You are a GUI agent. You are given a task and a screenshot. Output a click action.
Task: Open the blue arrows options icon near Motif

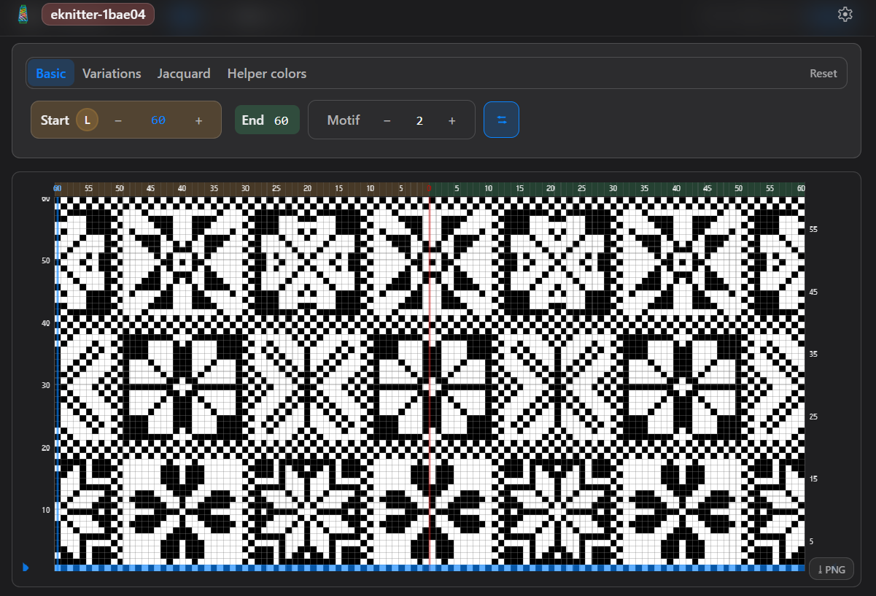pos(501,120)
